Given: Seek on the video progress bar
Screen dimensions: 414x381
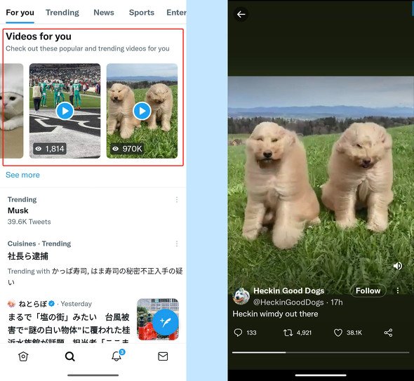Looking at the screenshot, I should click(321, 352).
